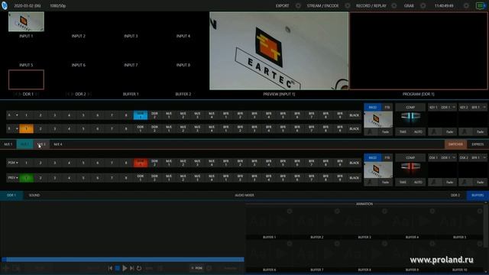Select the INPUT 1 monitor thumbnail
The image size is (489, 275).
(x=26, y=21)
